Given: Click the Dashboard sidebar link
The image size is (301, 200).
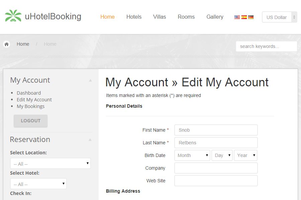Looking at the screenshot, I should (29, 93).
